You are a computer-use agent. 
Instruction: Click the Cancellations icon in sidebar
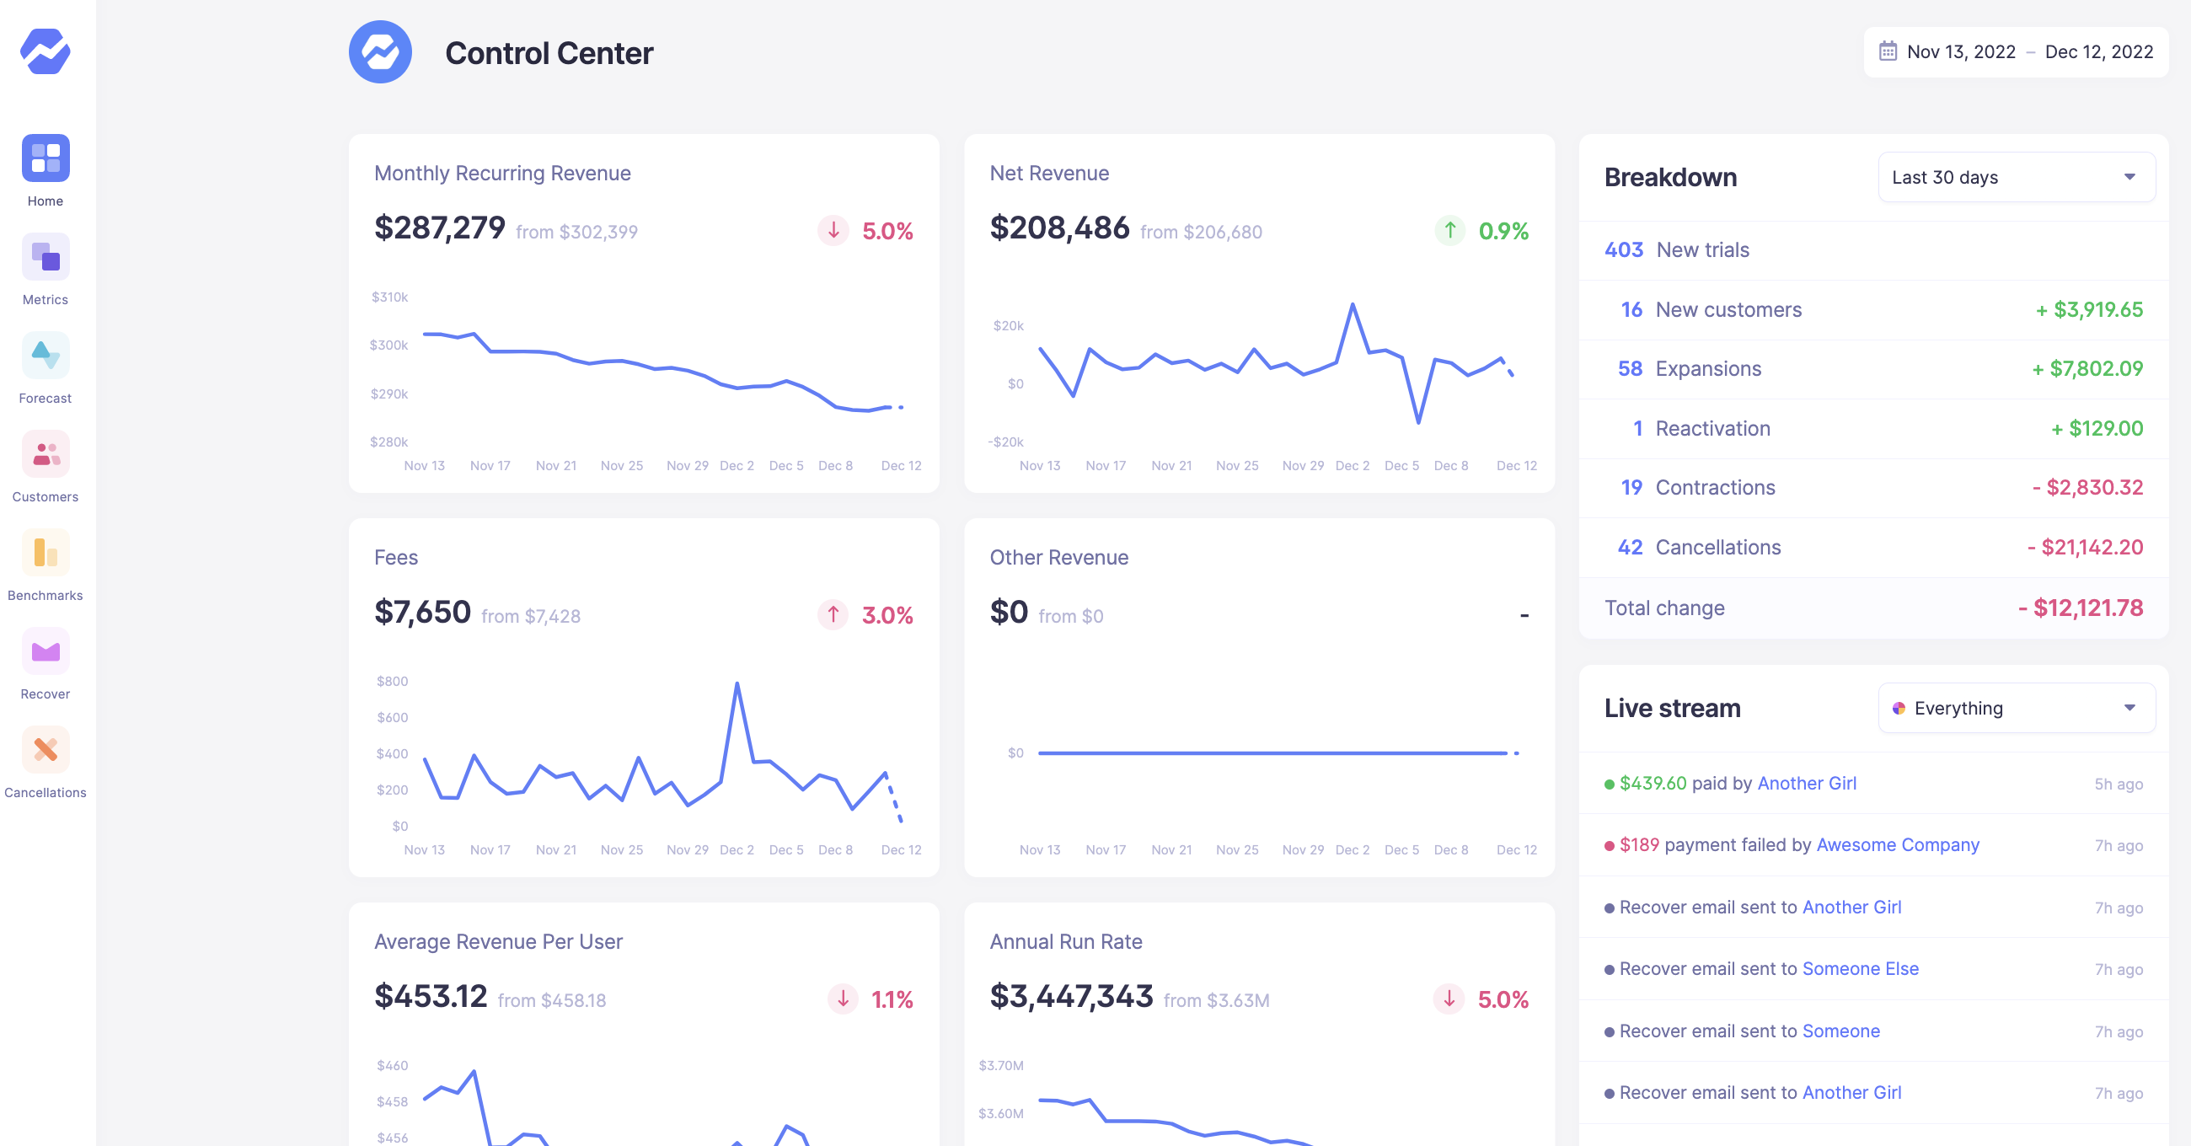(45, 749)
